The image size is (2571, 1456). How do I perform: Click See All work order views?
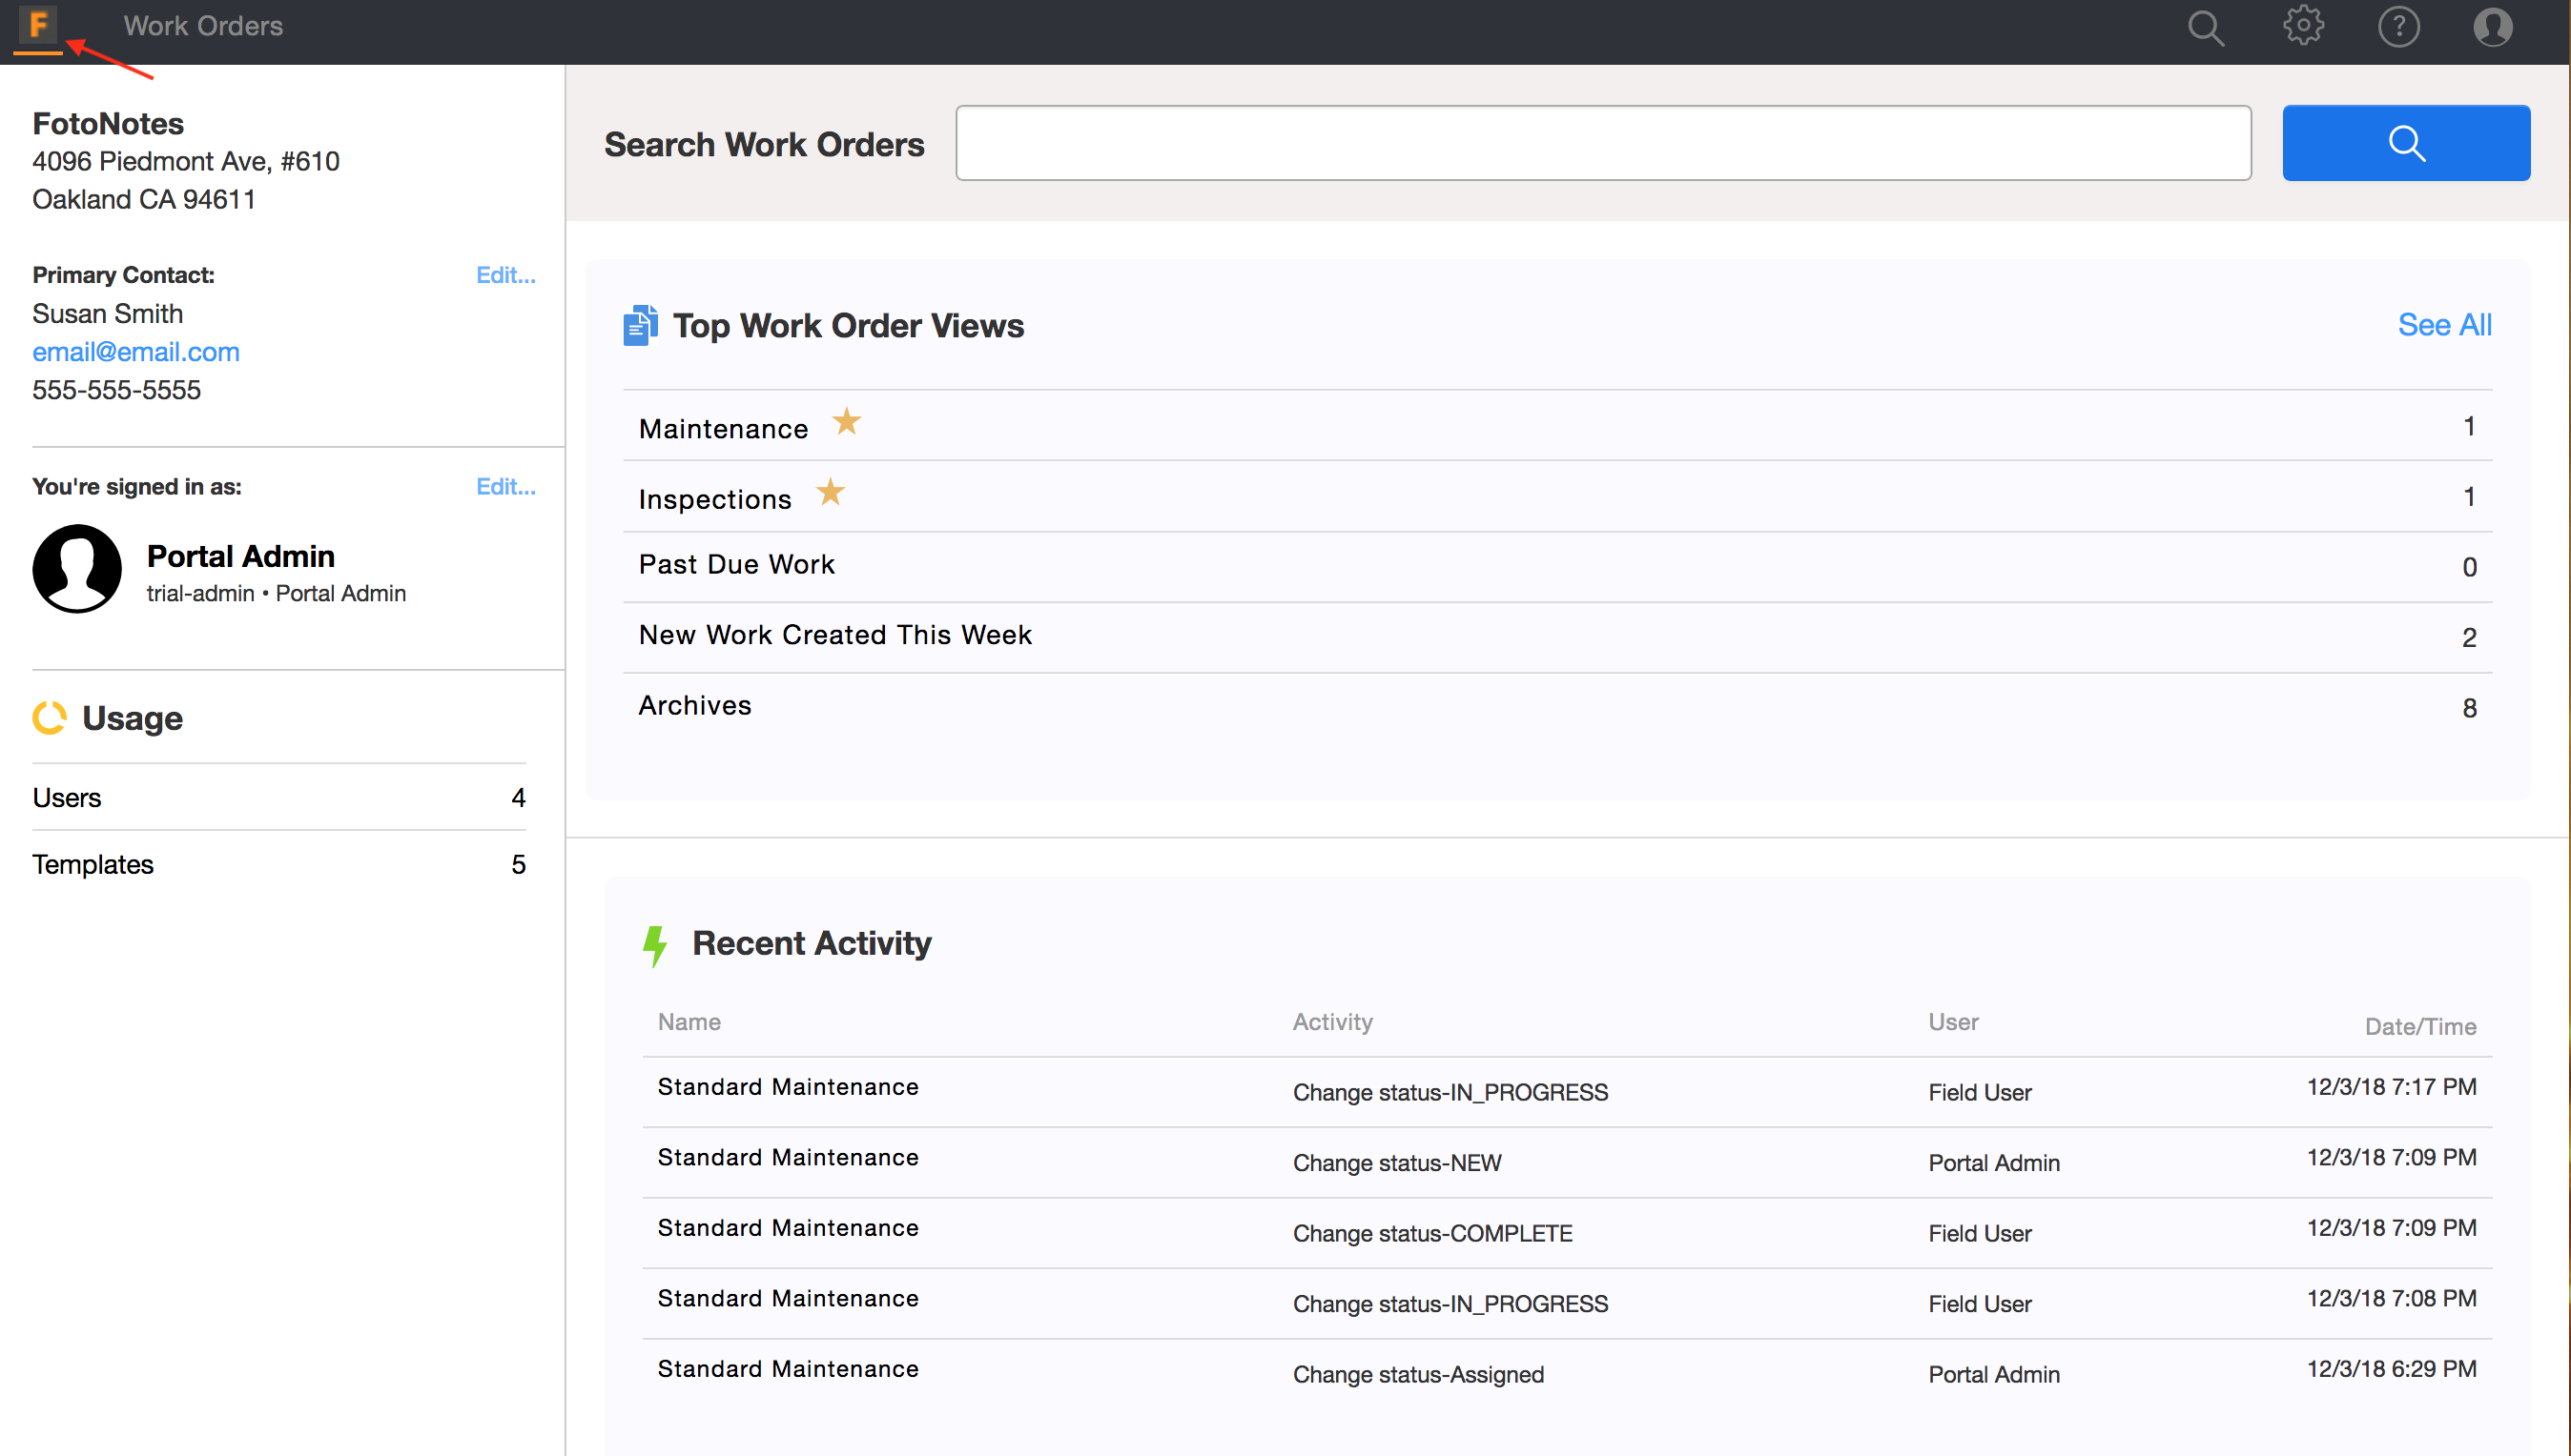[2443, 325]
